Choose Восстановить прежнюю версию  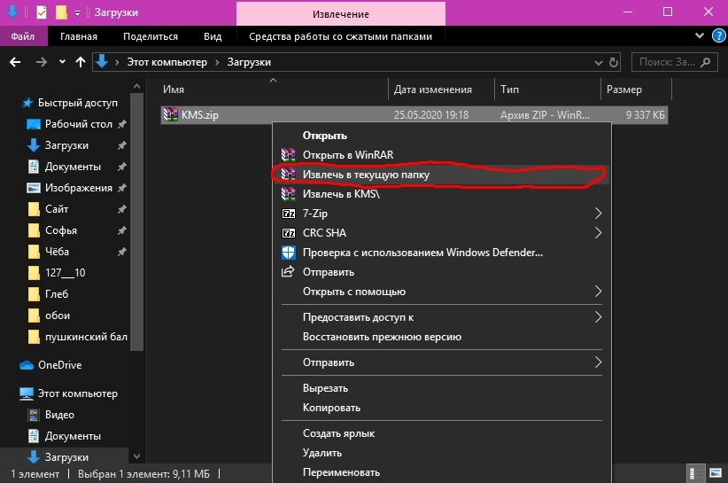pyautogui.click(x=442, y=337)
